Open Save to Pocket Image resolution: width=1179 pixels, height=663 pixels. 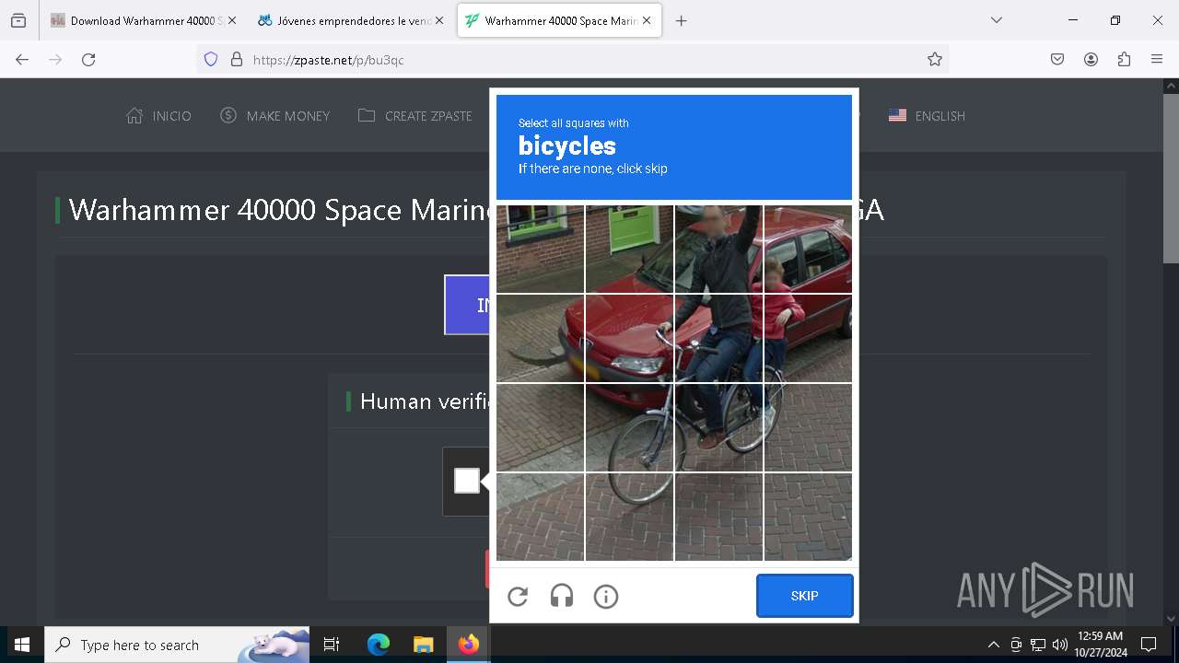coord(1057,59)
